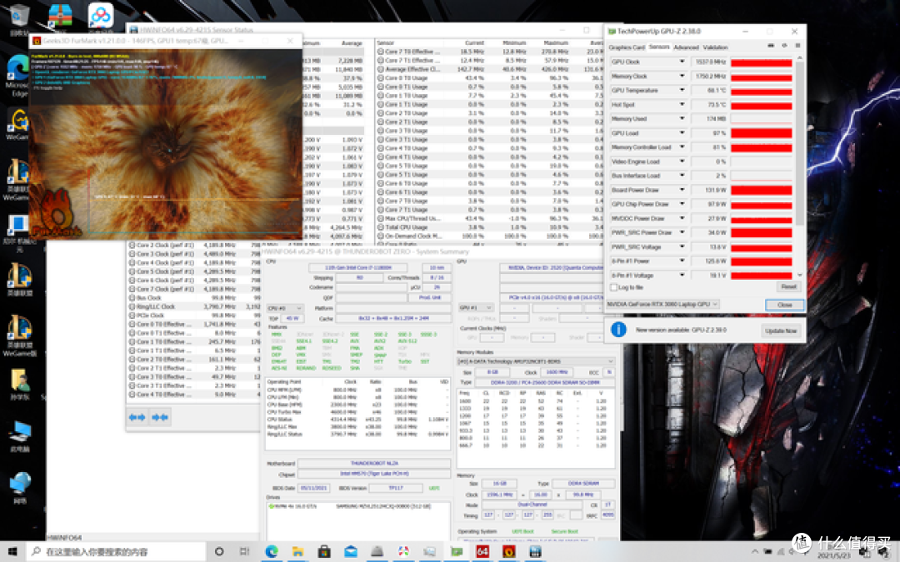Open the Baidu Netdisk desktop icon
The height and width of the screenshot is (562, 900).
101,17
